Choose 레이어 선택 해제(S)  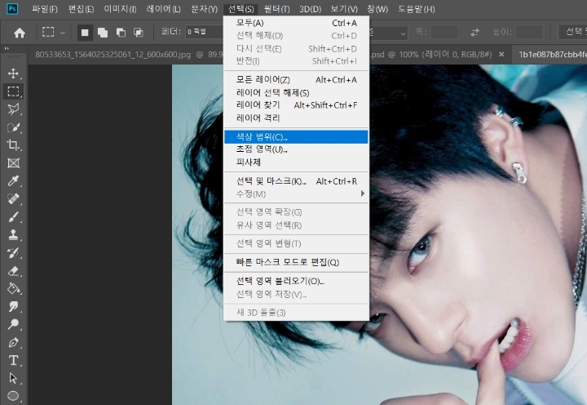pyautogui.click(x=296, y=92)
